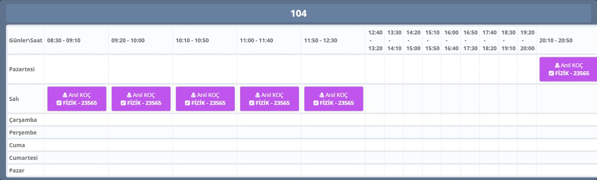Screen dimensions: 597x180
Task: Click edit icon in Pazartesi 20:10 FİZİK block
Action: point(551,73)
